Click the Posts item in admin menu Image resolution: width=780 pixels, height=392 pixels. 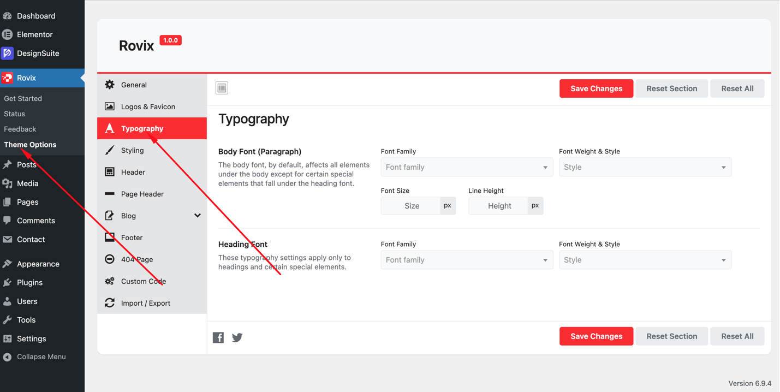(x=42, y=164)
